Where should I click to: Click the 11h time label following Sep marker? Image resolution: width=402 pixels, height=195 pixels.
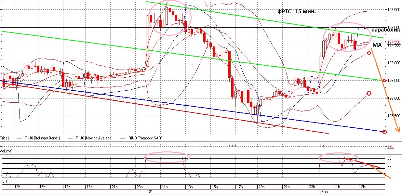pos(337,187)
